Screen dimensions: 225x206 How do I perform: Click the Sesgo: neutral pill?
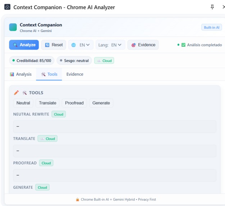click(74, 61)
